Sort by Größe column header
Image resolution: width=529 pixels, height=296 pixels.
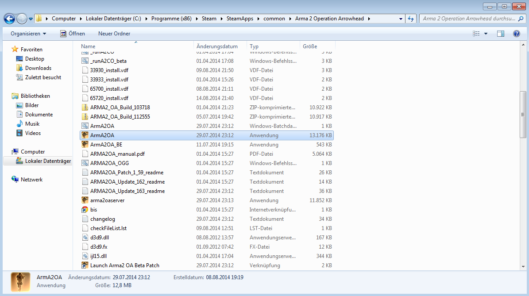[317, 46]
